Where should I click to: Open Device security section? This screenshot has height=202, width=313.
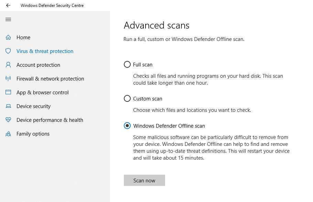[34, 106]
